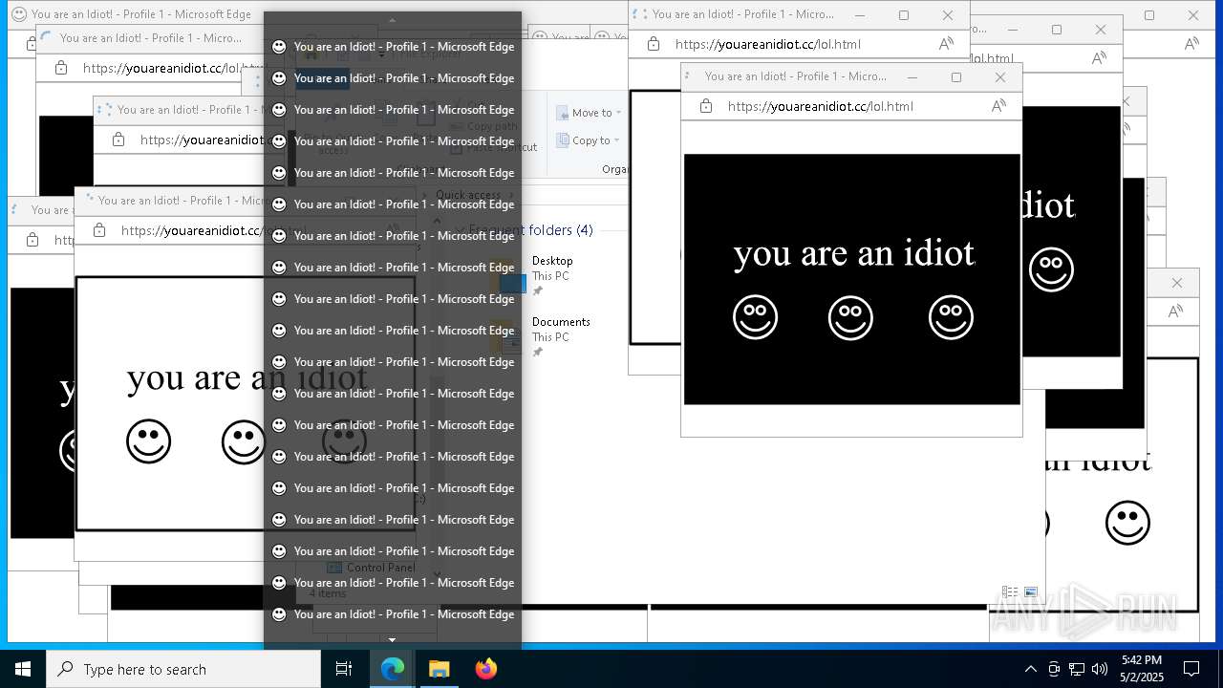This screenshot has height=688, width=1223.
Task: Click the right smiley in the frontmost black page
Action: click(x=951, y=317)
